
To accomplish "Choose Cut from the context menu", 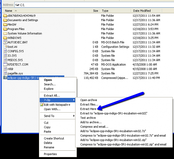I will [58, 123].
